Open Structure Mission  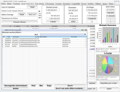tap(19, 22)
